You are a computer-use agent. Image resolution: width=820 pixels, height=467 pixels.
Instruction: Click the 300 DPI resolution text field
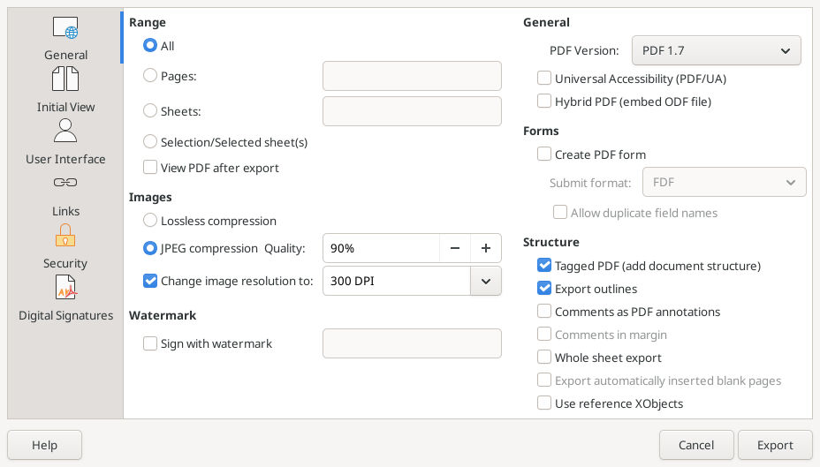click(397, 281)
